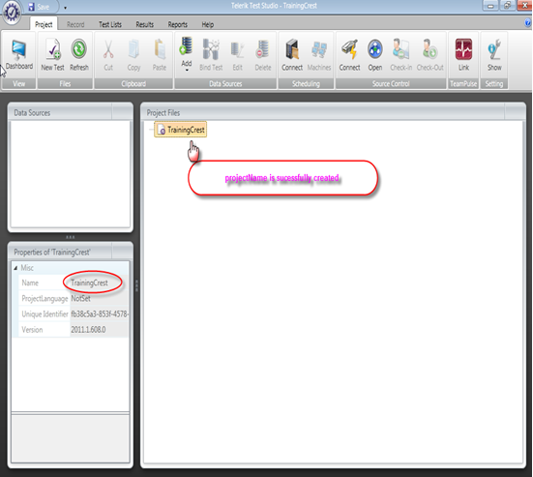Open the Dashboard view
This screenshot has height=477, width=533.
18,54
